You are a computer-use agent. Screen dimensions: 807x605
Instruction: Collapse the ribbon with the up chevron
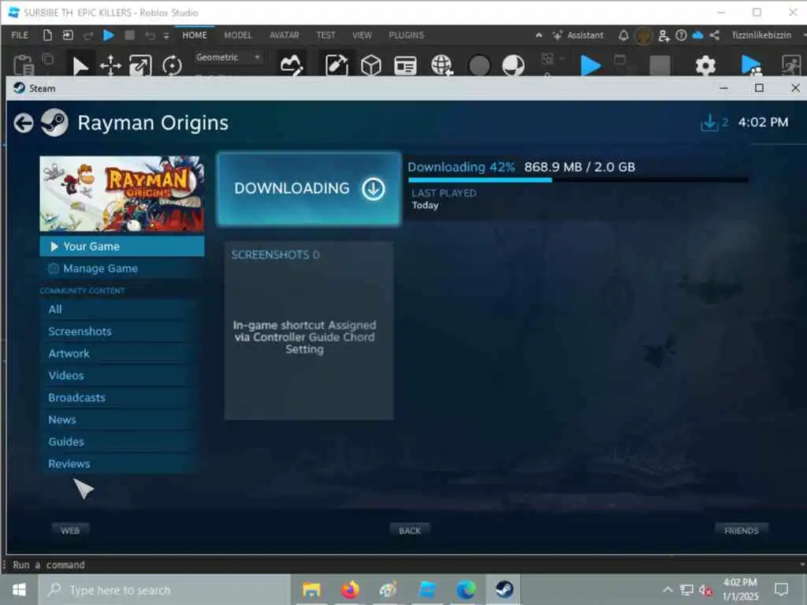click(x=539, y=35)
